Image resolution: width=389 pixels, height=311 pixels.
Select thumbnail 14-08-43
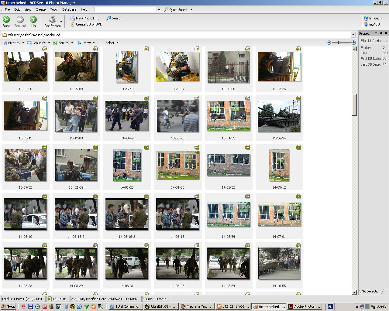point(178,263)
